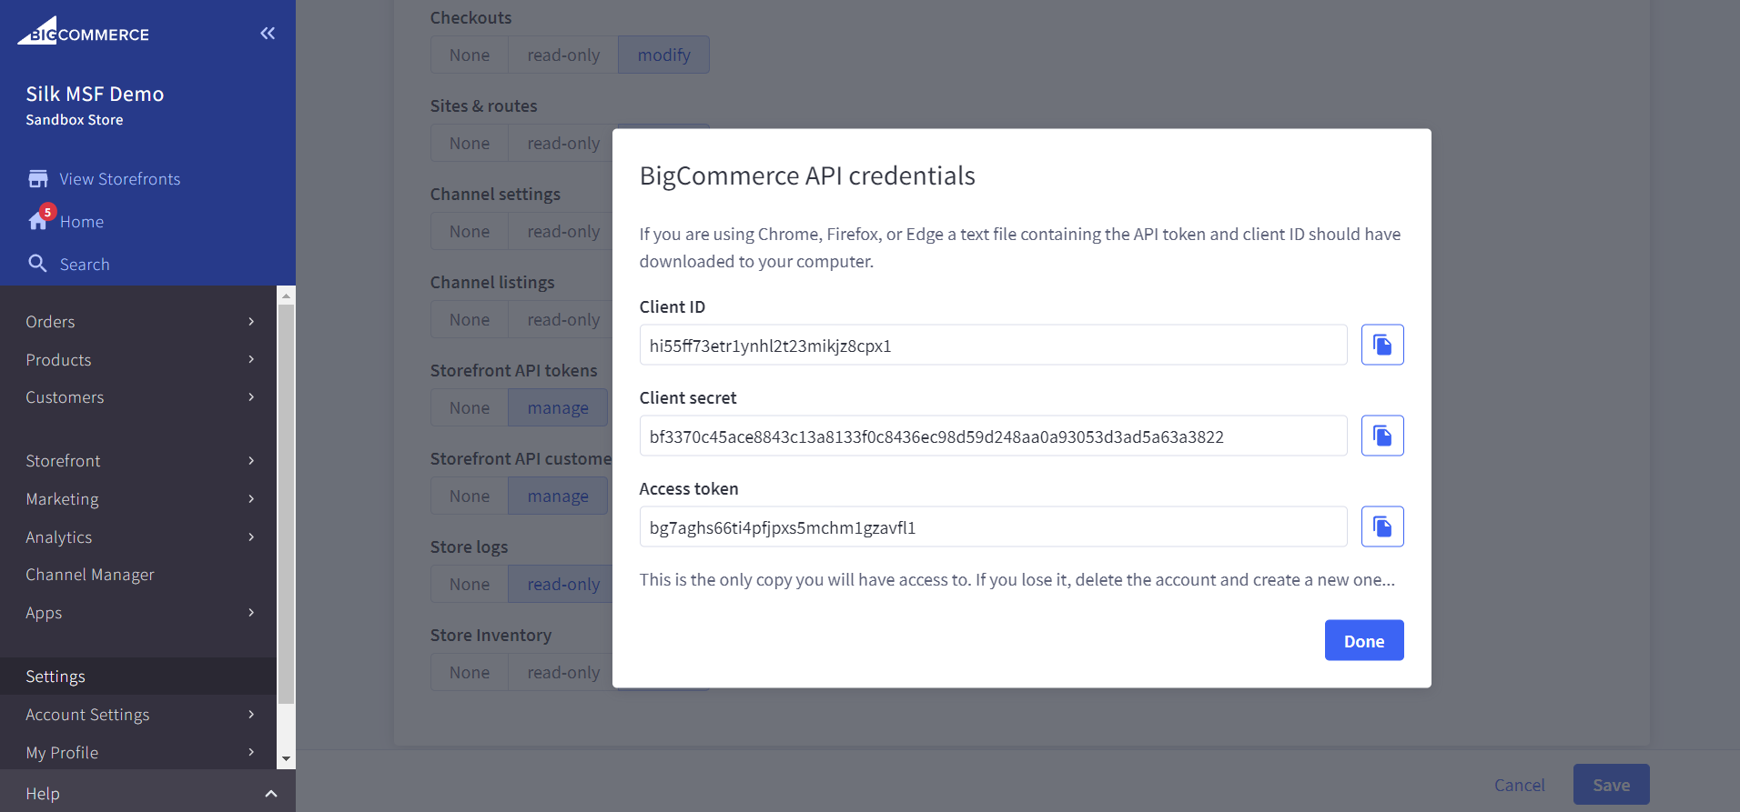The height and width of the screenshot is (812, 1740).
Task: Expand My Profile chevron
Action: click(x=251, y=752)
